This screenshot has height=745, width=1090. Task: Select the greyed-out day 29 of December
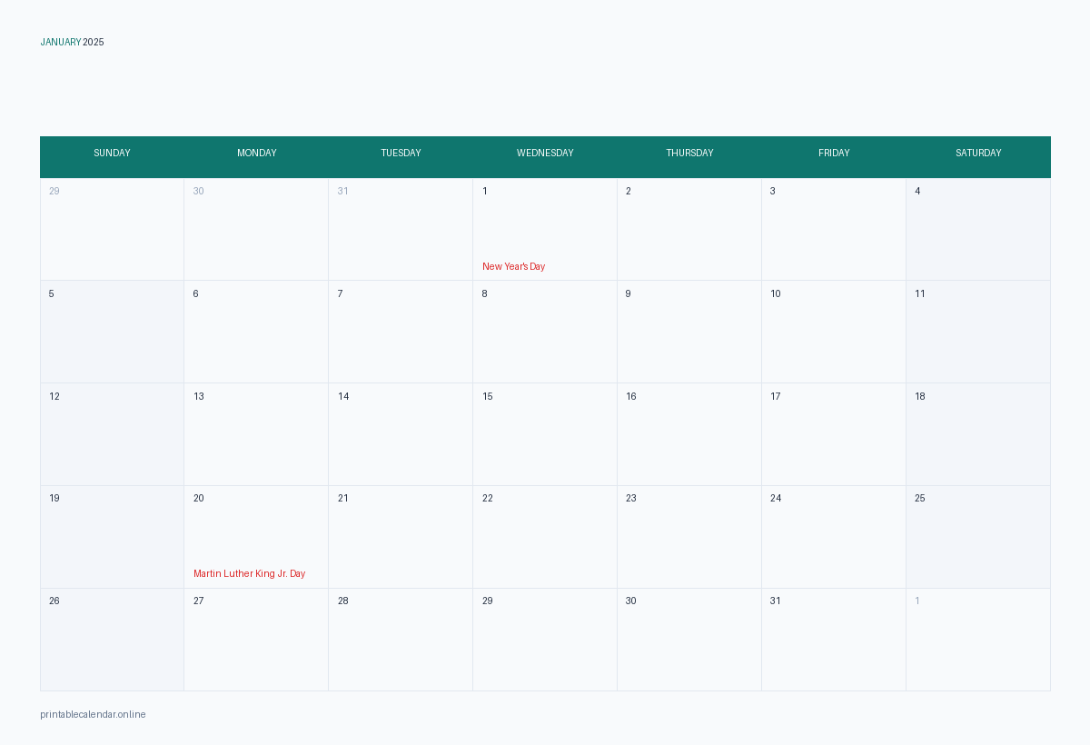(x=112, y=229)
